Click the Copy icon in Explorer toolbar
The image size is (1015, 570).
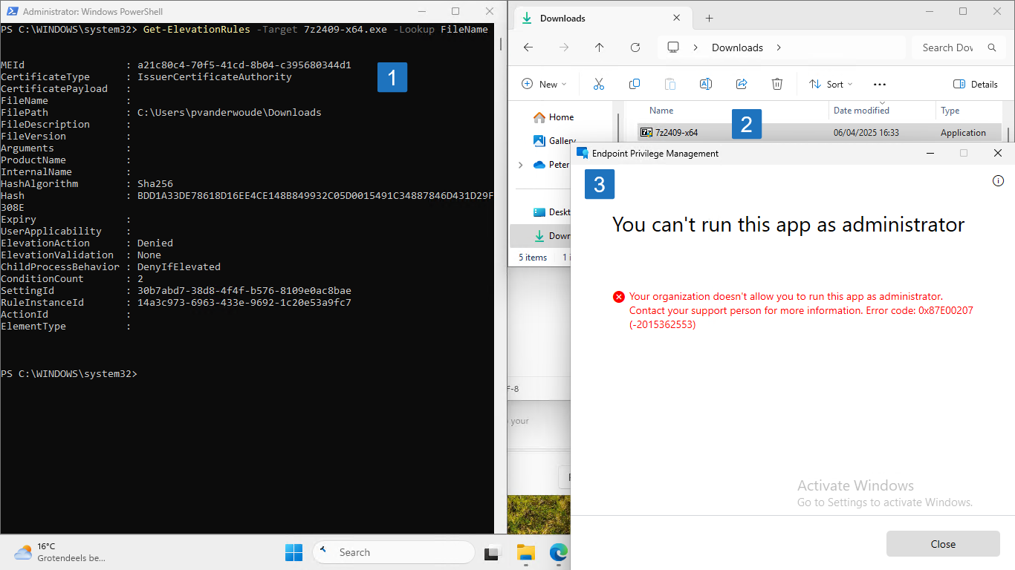(635, 84)
